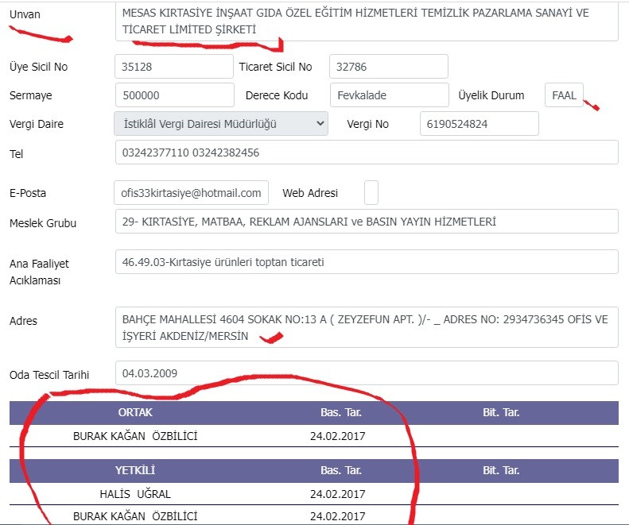The width and height of the screenshot is (629, 525).
Task: Click the Vergi No label
Action: (x=368, y=124)
